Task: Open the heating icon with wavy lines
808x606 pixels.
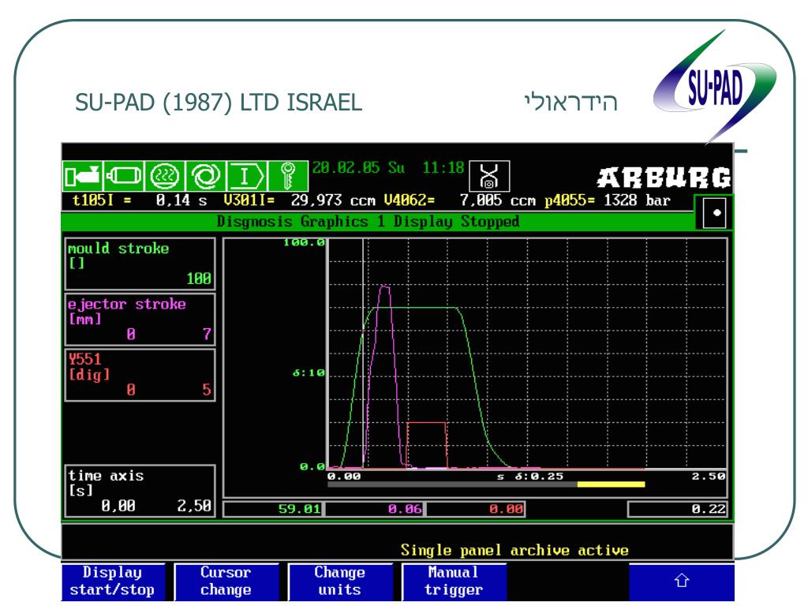Action: coord(165,176)
